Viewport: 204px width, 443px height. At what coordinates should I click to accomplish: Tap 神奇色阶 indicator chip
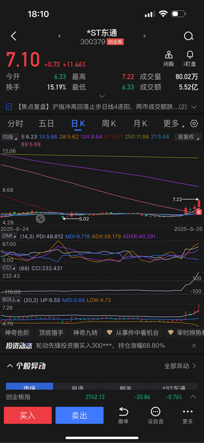(17, 333)
